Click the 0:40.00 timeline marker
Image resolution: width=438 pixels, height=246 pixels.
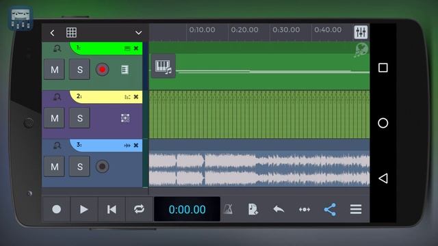coord(328,29)
